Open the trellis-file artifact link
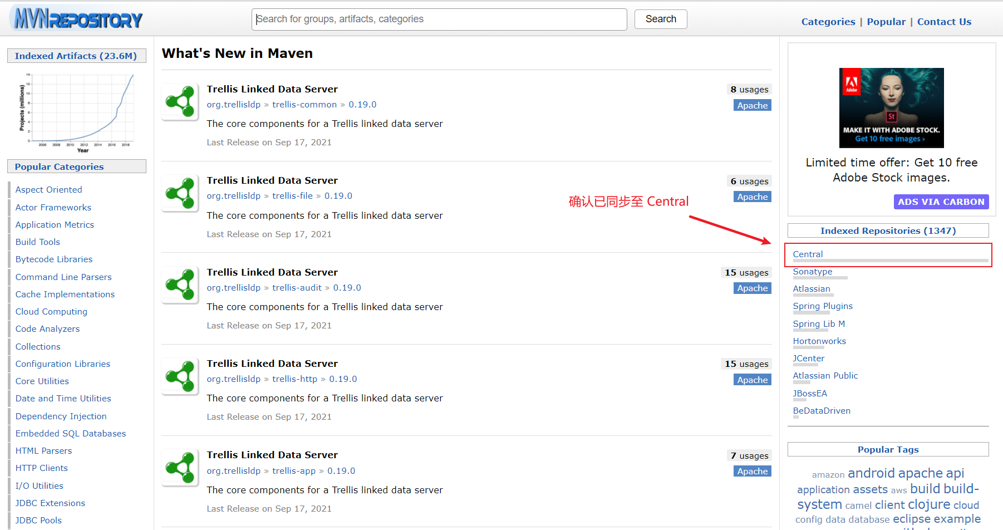The height and width of the screenshot is (530, 1003). 292,196
